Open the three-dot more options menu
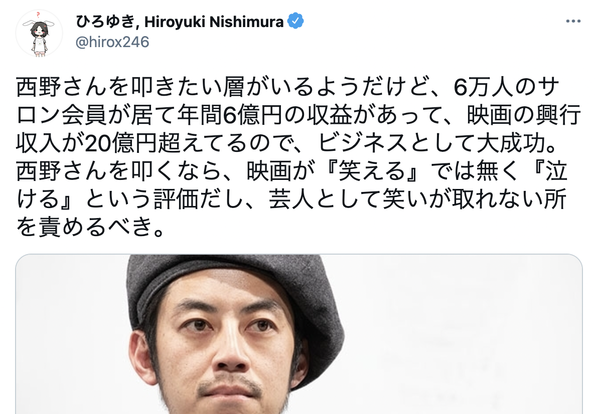Screen dimensions: 596x414 tap(573, 21)
